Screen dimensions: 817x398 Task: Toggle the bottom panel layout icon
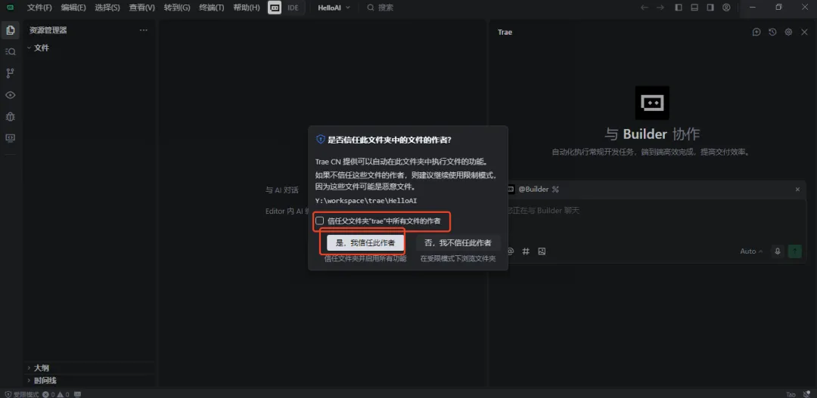694,8
